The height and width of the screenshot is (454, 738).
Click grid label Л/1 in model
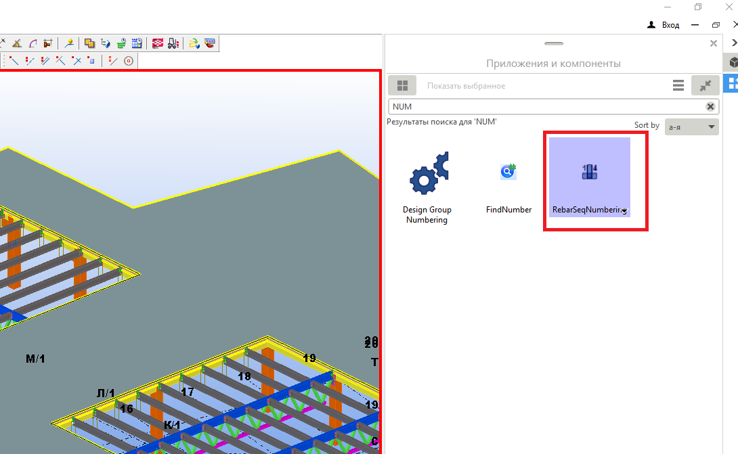106,393
